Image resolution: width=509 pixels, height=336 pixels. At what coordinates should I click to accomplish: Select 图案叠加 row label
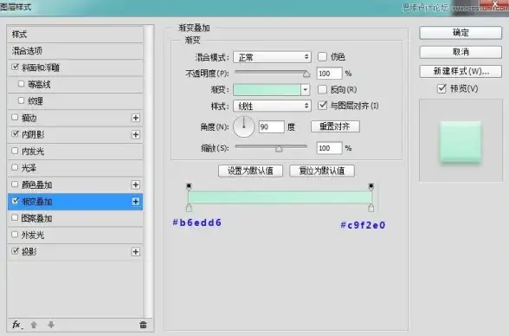tap(36, 218)
